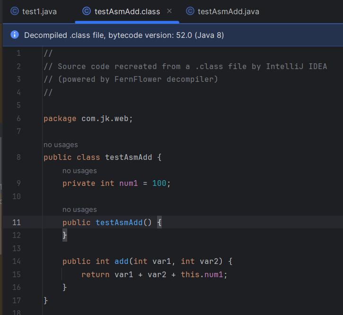Click the 'package' keyword on line 6
Image resolution: width=343 pixels, height=315 pixels.
(x=60, y=119)
